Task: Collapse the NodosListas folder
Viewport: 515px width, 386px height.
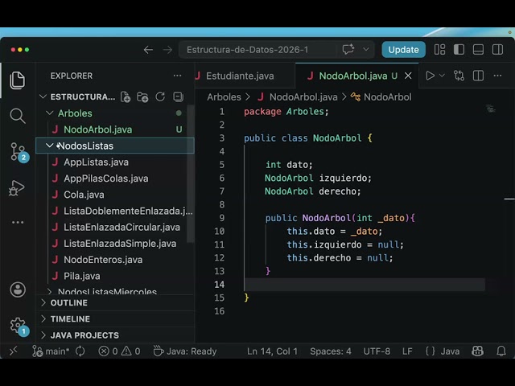Action: click(49, 146)
